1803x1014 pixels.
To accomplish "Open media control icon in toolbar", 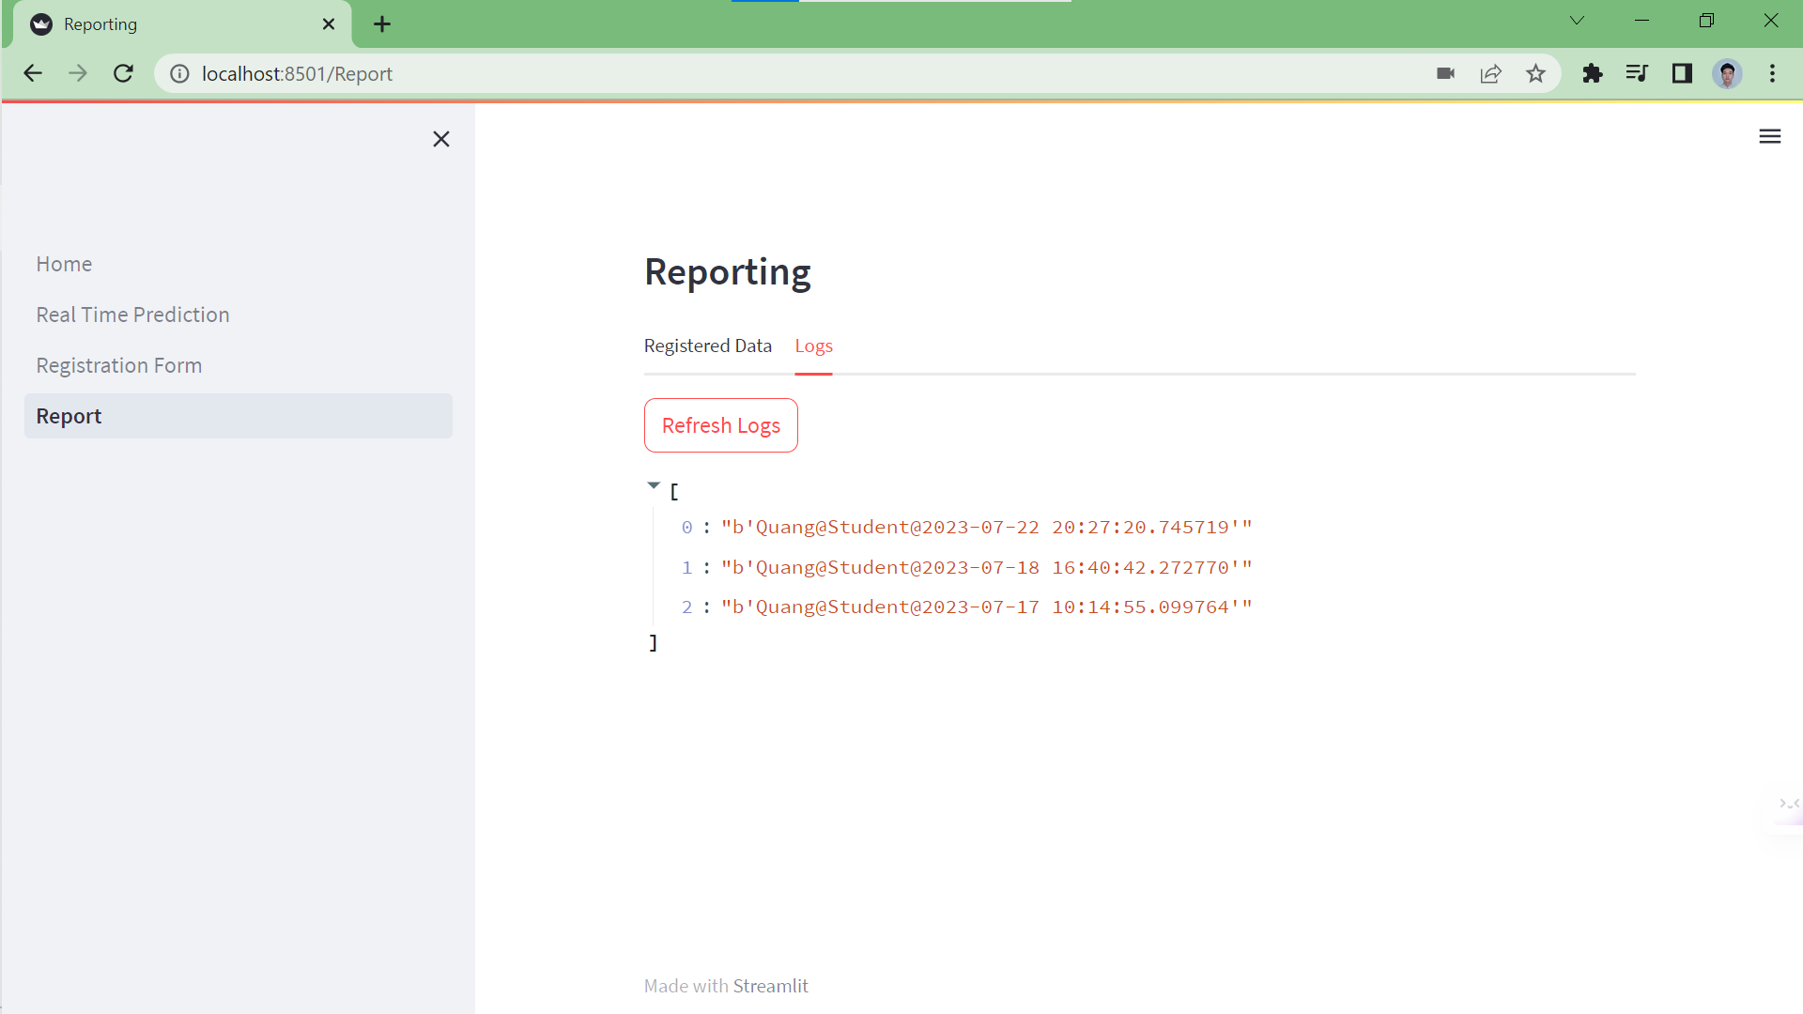I will click(1637, 73).
